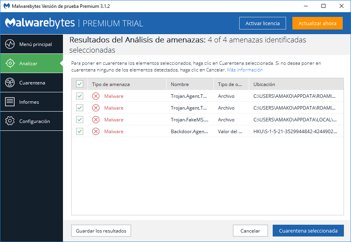Click the Configuración gear icon
The height and width of the screenshot is (242, 351).
(x=10, y=121)
